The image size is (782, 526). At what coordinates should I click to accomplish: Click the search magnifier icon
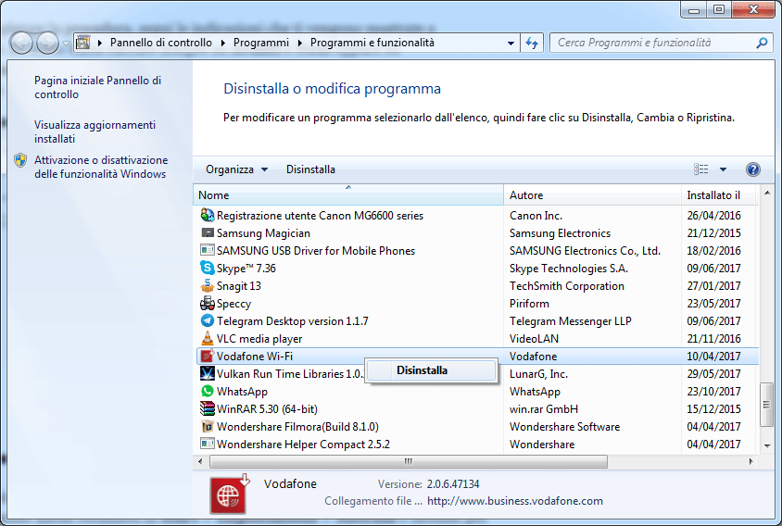point(762,43)
